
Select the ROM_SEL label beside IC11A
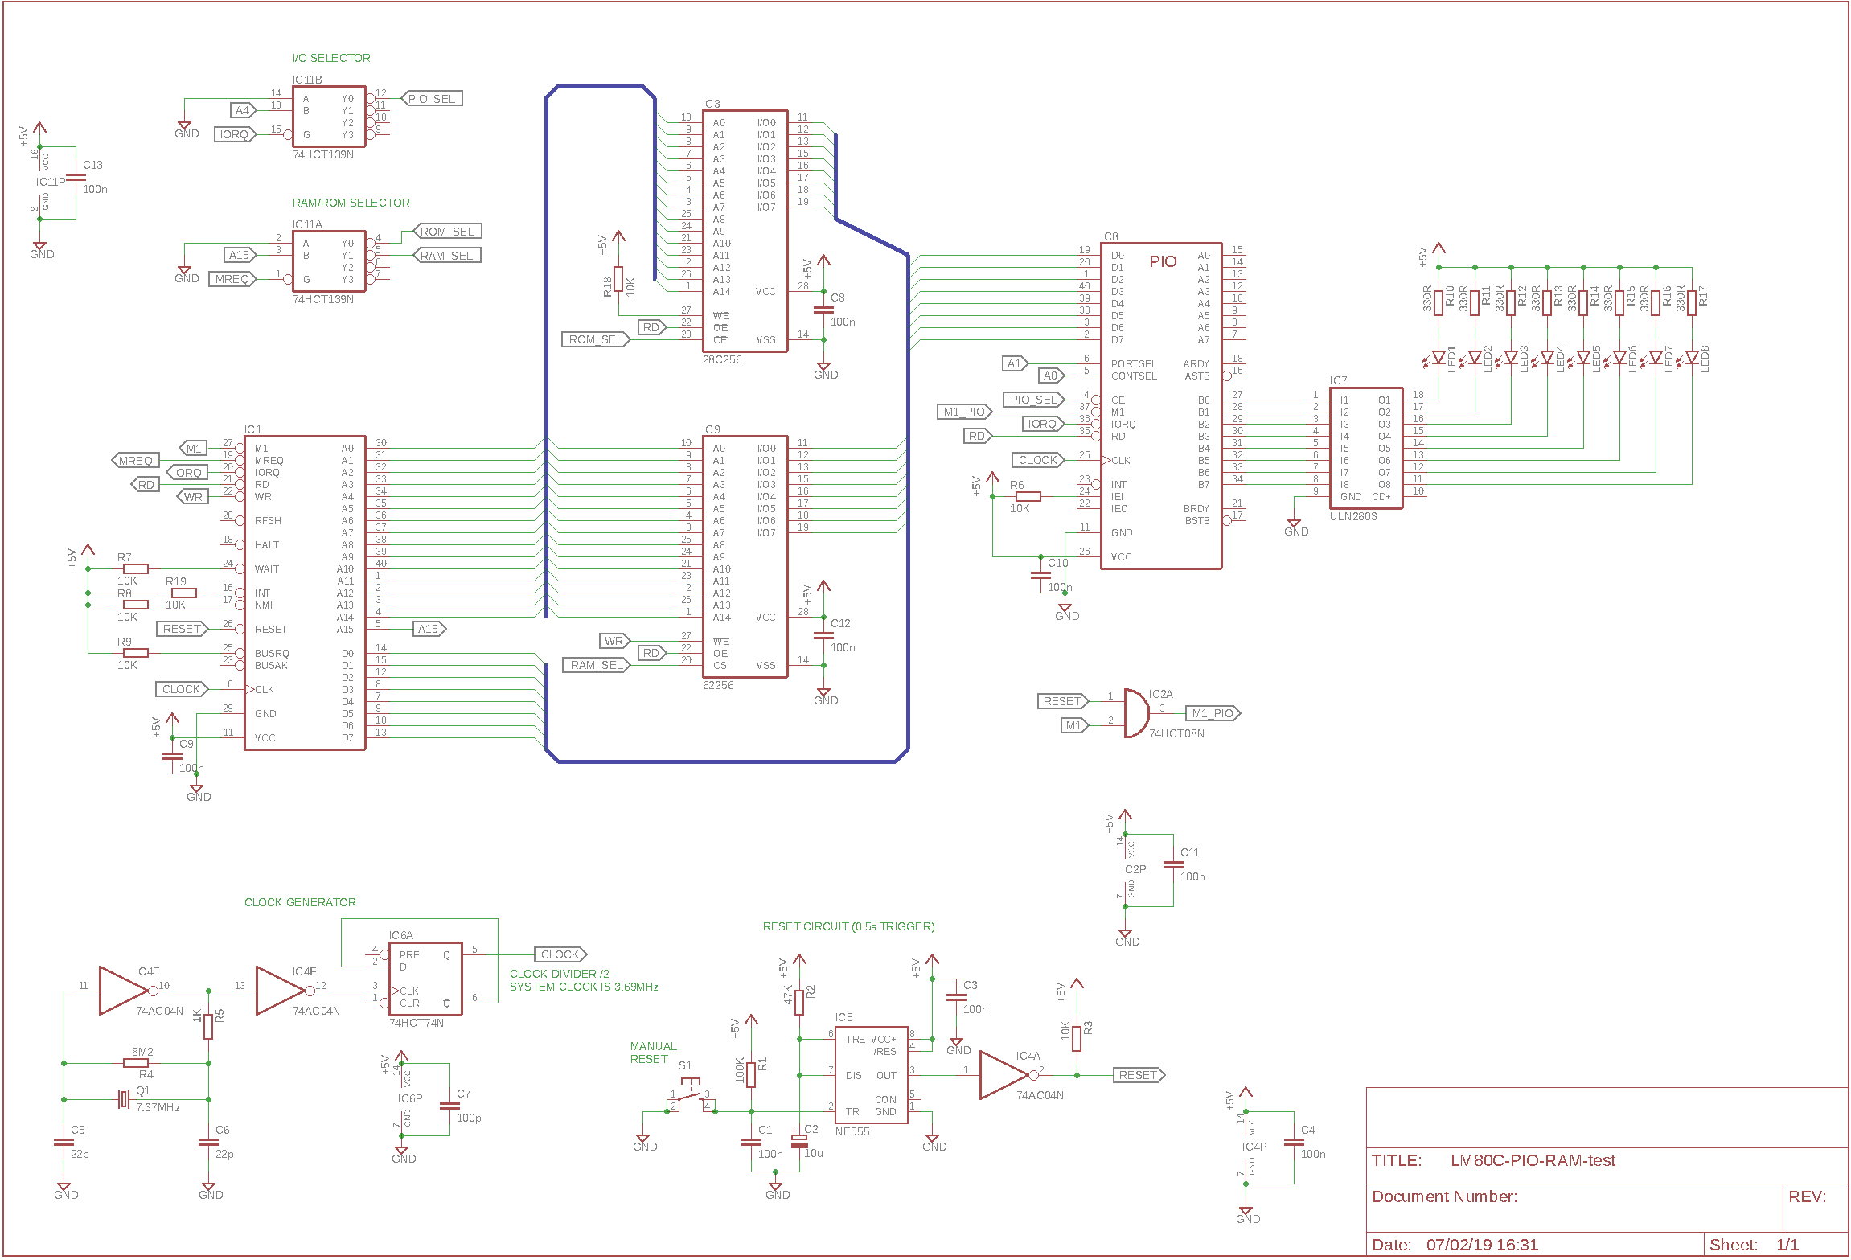coord(448,232)
